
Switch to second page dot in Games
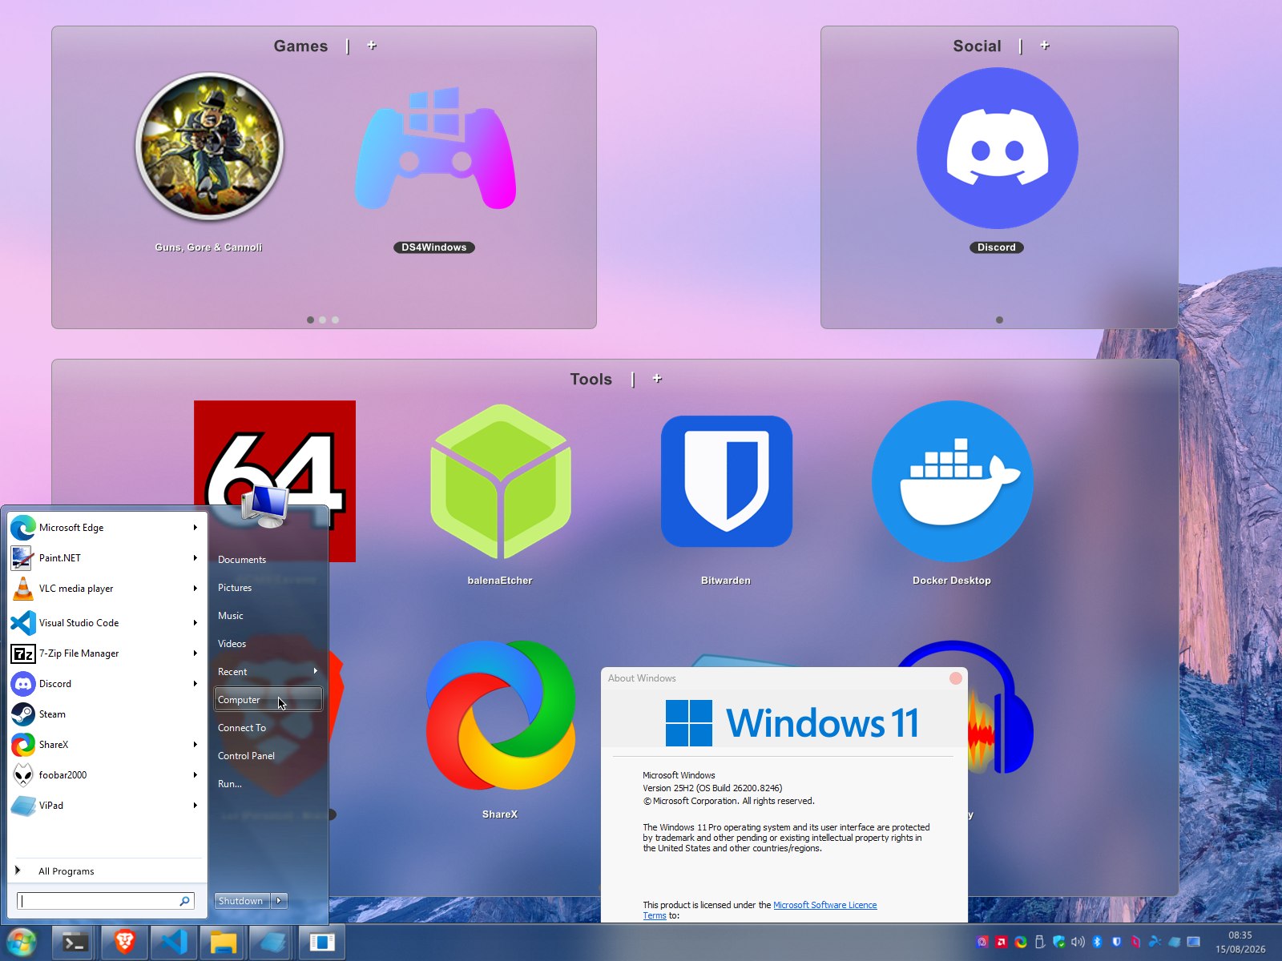click(x=323, y=320)
